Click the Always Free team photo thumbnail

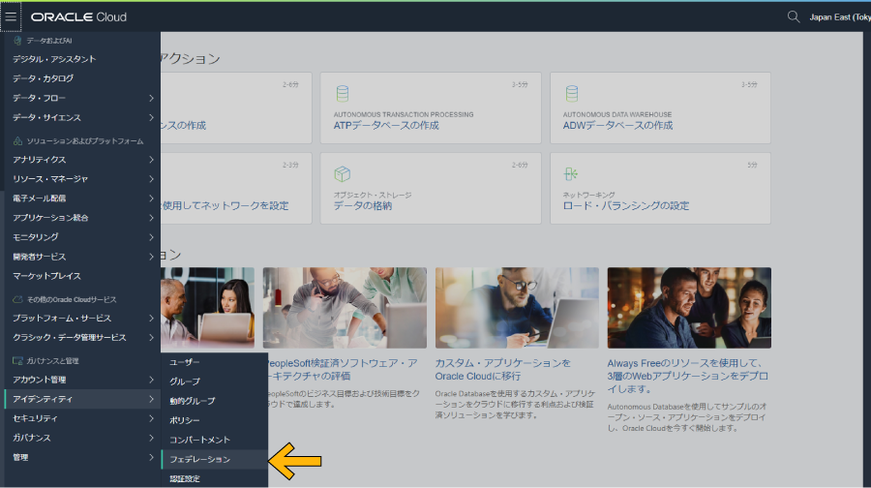tap(689, 308)
